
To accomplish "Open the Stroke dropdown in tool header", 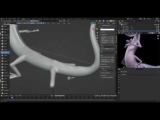I will (59, 23).
